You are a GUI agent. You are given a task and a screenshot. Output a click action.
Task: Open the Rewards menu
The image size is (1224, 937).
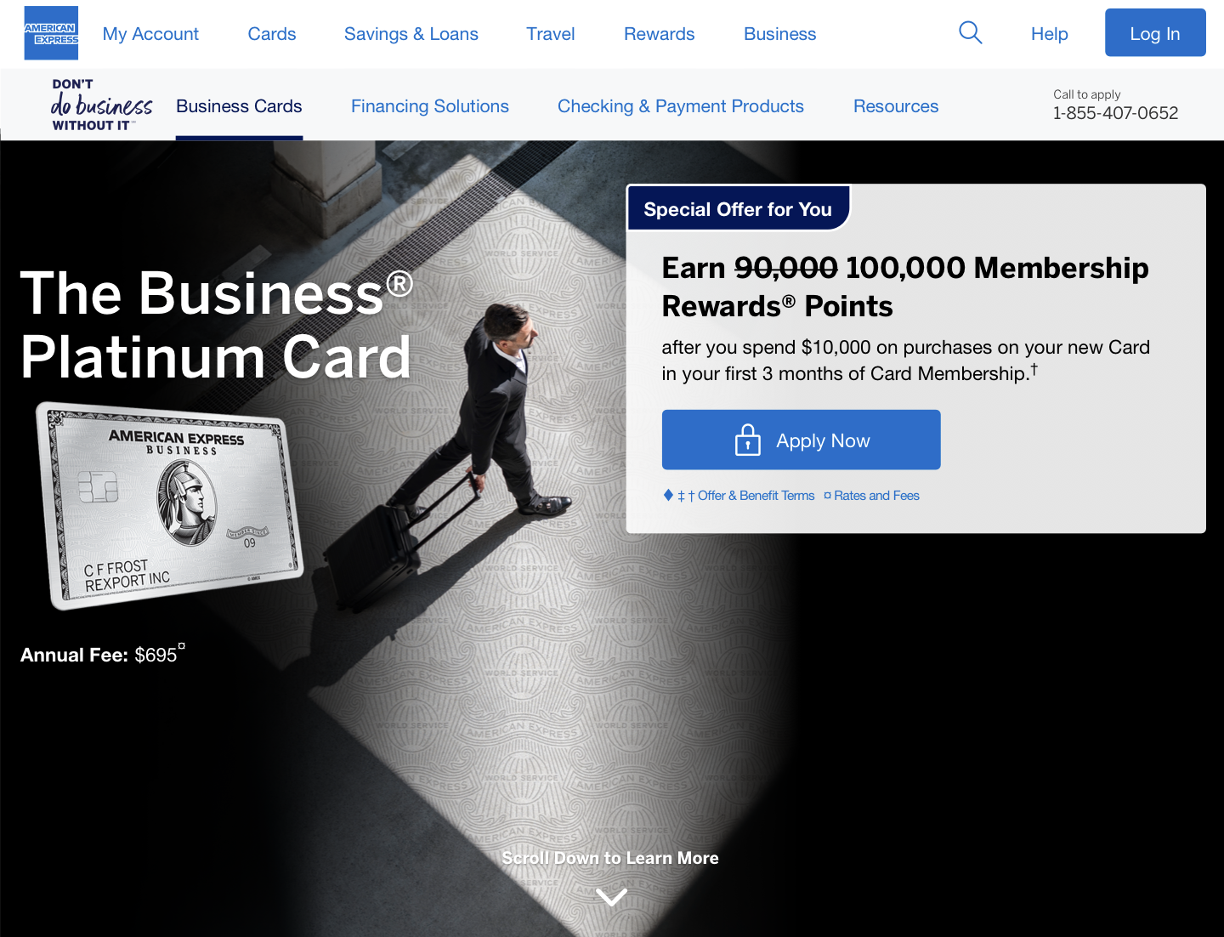pos(660,34)
